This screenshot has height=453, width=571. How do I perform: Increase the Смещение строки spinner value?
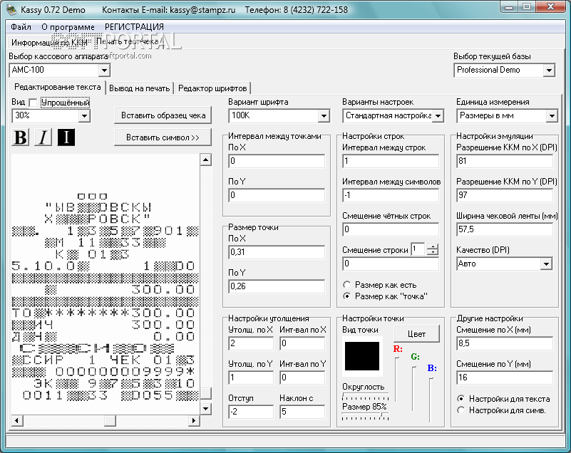[432, 246]
